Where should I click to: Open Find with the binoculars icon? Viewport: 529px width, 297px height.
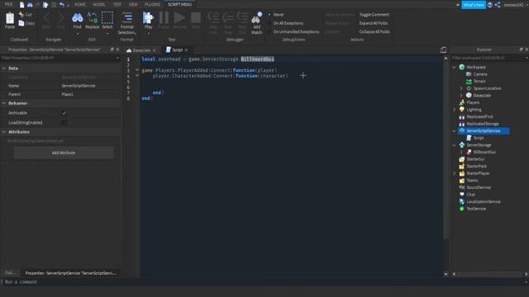[77, 18]
